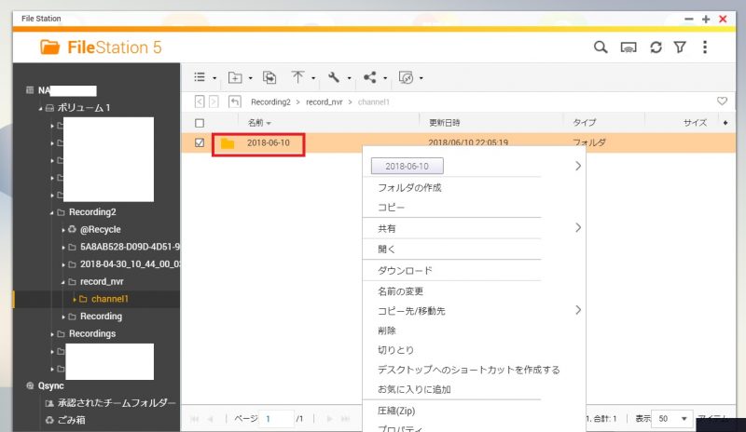Sort by the 更新日時 column header
This screenshot has height=432, width=746.
[445, 123]
